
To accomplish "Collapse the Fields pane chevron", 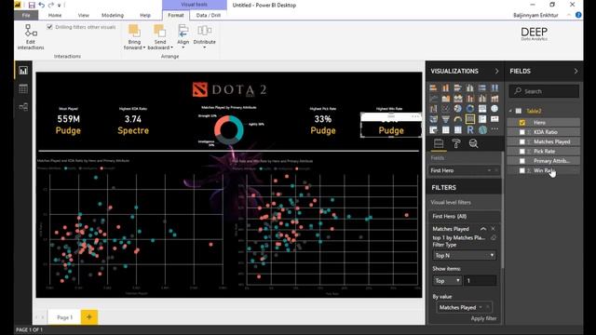I will coord(576,71).
